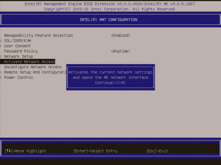Screen dimensions: 221x165
Task: Click the Intel Corporation copyright line
Action: pyautogui.click(x=109, y=9)
